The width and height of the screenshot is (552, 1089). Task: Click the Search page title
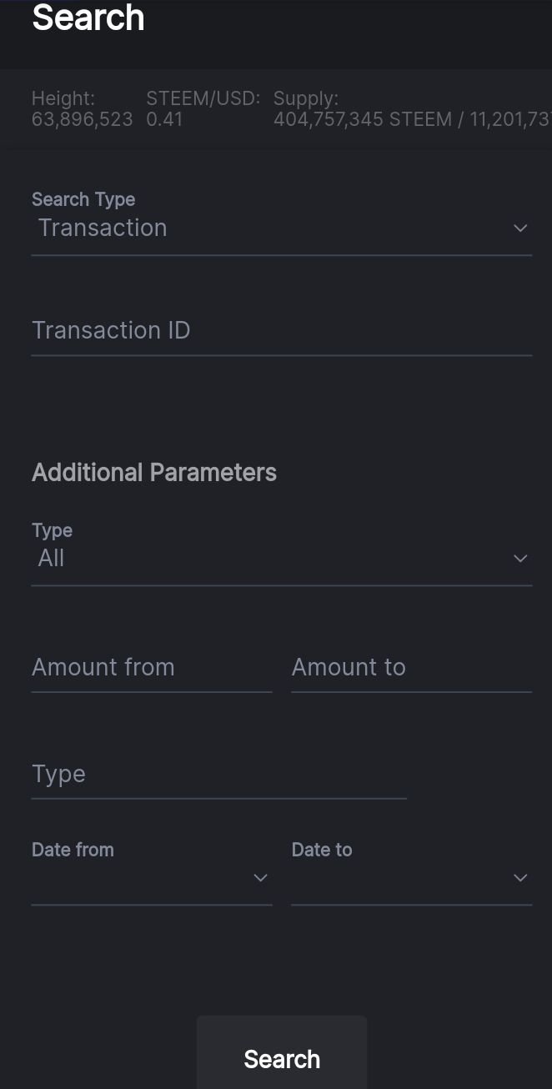pos(88,18)
